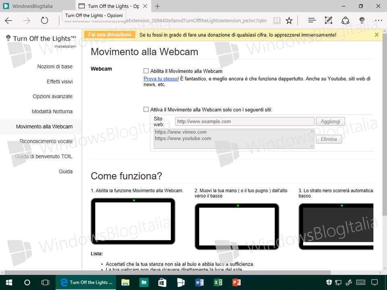Dismiss the yellow donation banner

tap(377, 35)
